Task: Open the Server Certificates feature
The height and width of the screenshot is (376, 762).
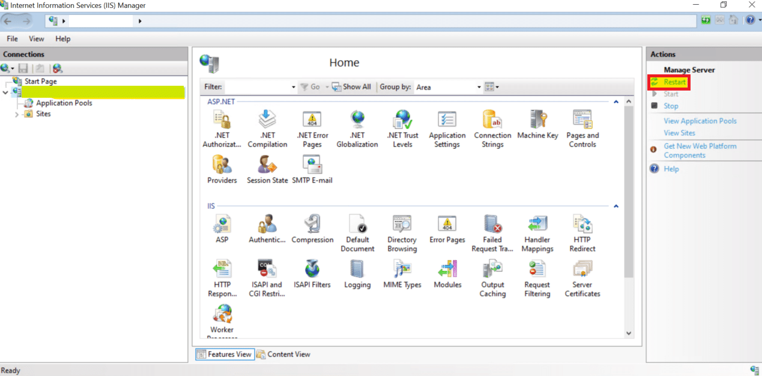Action: click(582, 278)
